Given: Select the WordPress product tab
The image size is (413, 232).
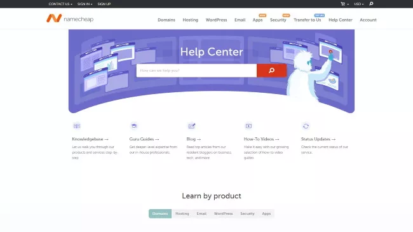Looking at the screenshot, I should coord(223,214).
